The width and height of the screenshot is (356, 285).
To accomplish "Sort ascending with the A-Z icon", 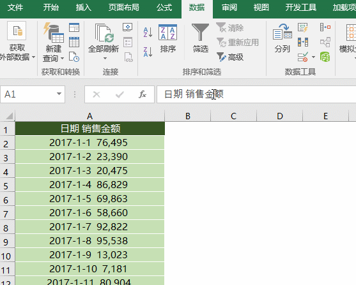I will coord(148,32).
